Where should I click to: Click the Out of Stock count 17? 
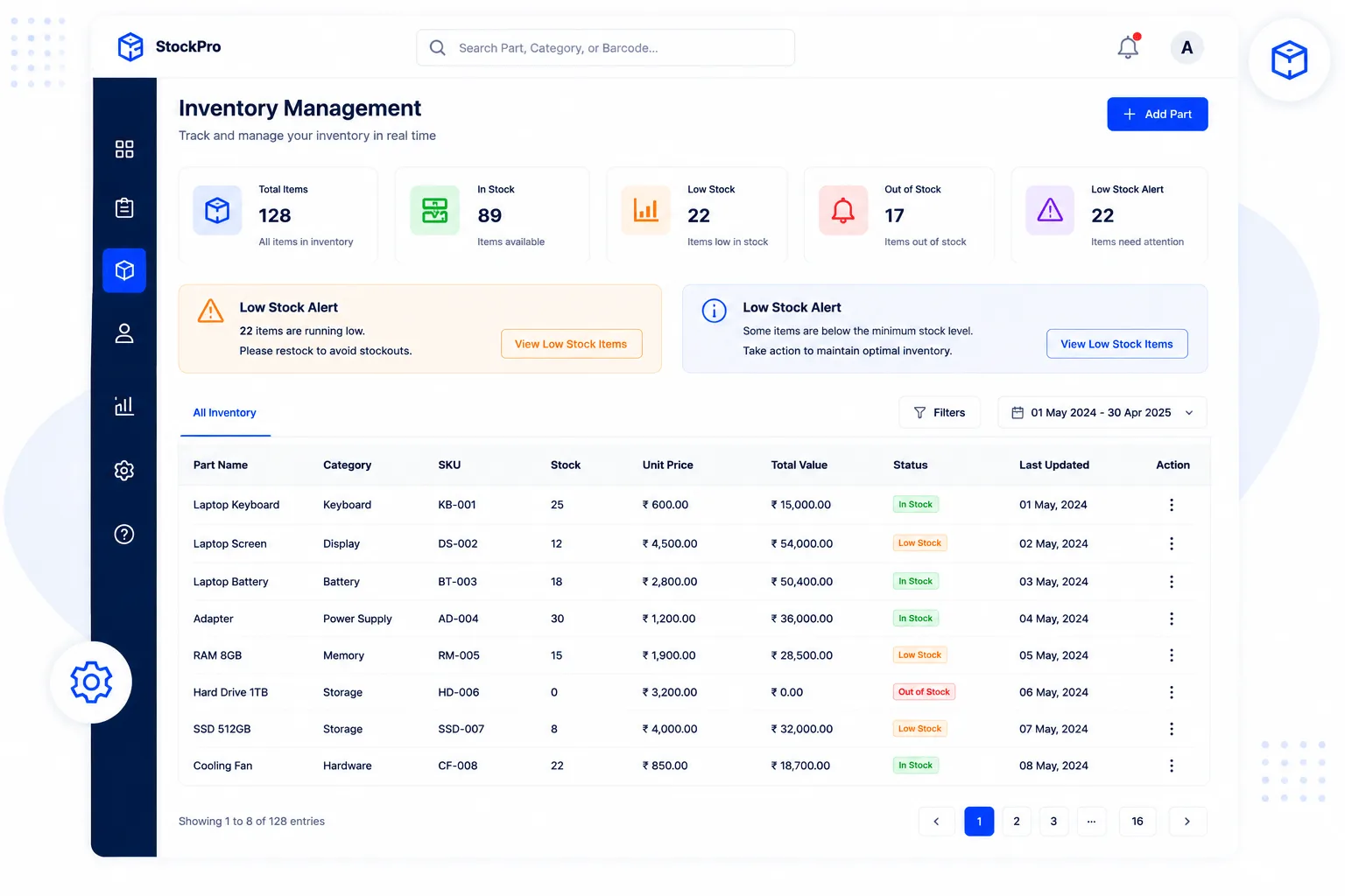[894, 215]
